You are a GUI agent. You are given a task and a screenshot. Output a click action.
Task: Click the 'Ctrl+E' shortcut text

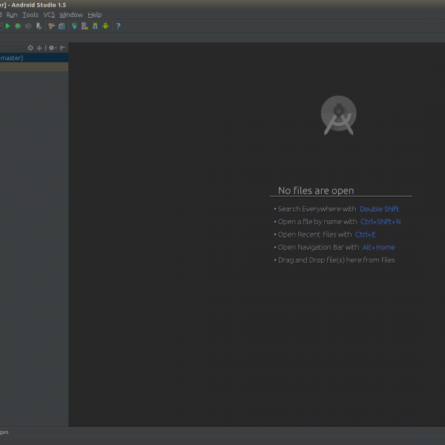(365, 234)
